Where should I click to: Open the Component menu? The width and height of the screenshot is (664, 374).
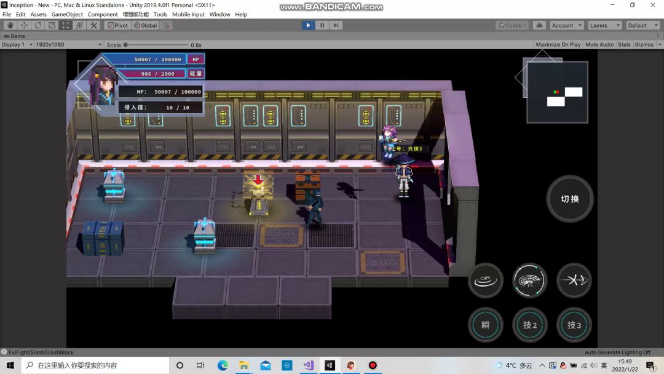(103, 14)
